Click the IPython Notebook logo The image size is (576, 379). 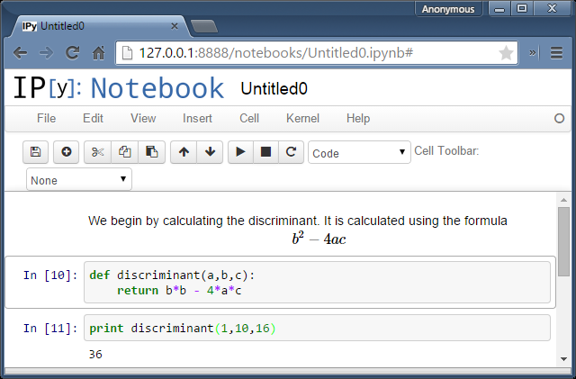pos(118,88)
